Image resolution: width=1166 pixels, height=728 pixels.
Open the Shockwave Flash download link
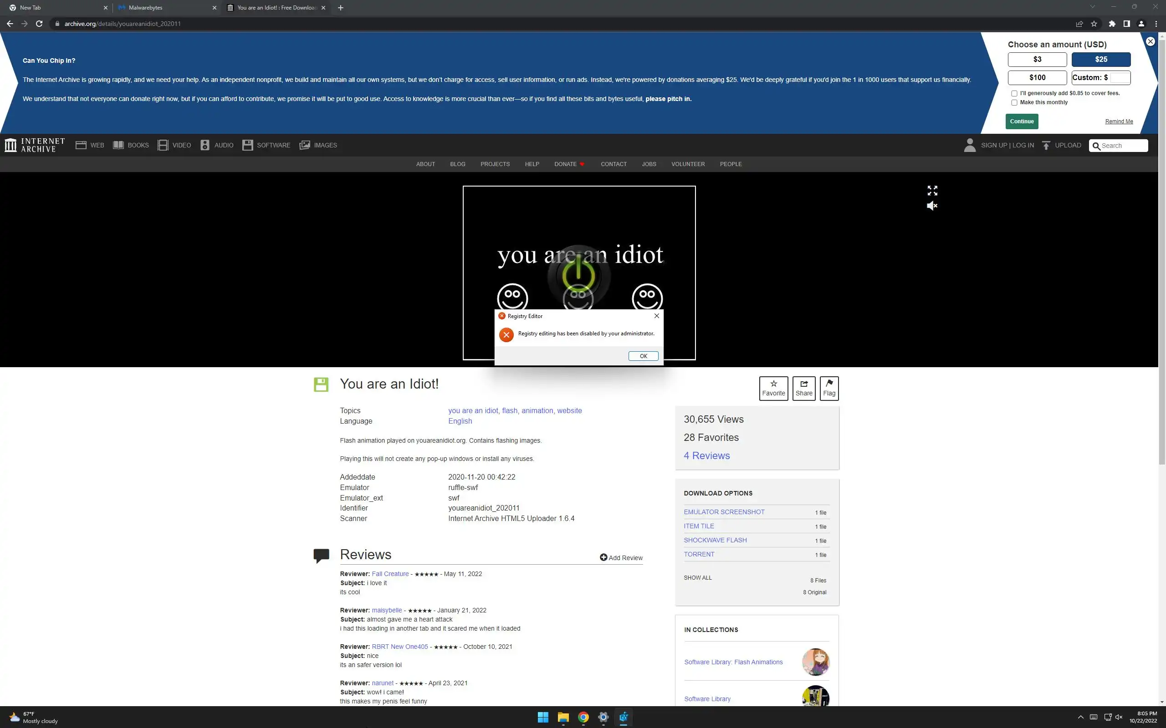click(715, 540)
